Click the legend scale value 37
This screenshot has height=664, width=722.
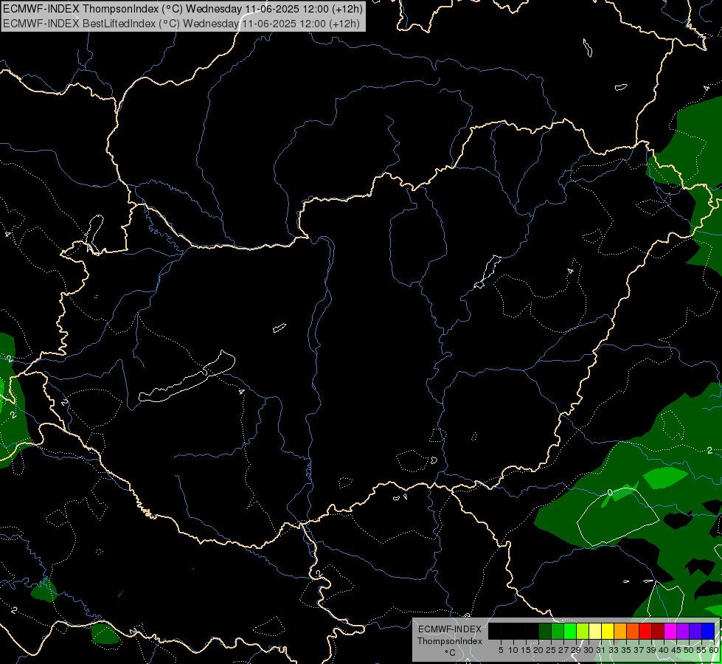click(639, 650)
